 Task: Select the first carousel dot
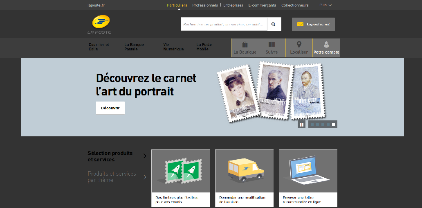(312, 124)
